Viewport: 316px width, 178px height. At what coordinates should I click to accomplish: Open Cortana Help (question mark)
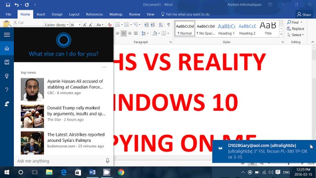[7, 90]
